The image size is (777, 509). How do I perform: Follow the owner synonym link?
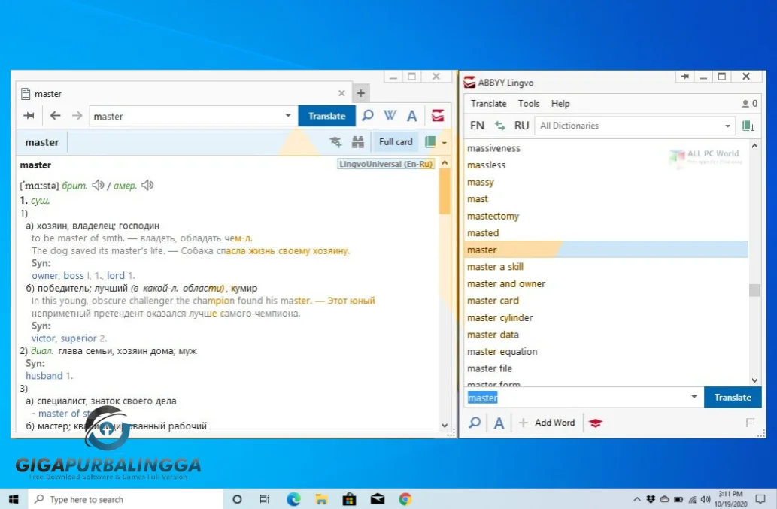44,276
